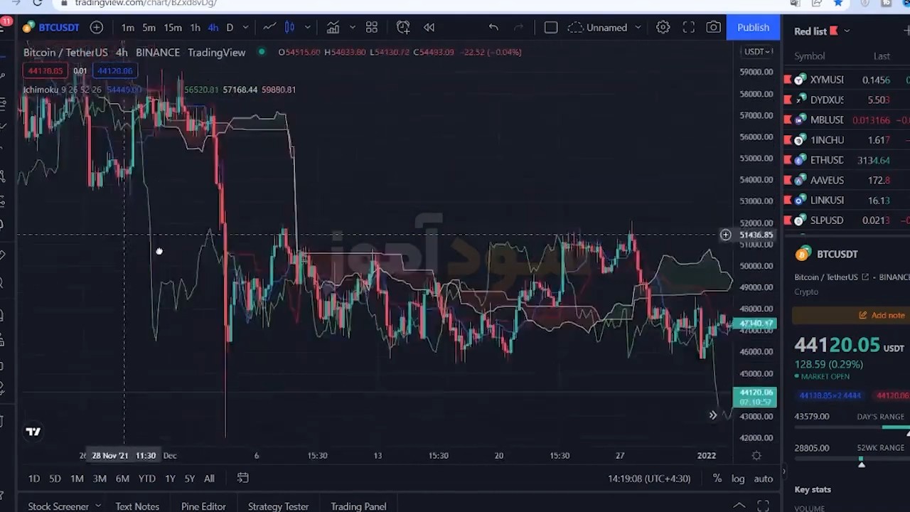Choose the line chart style icon
The width and height of the screenshot is (910, 512).
[269, 28]
